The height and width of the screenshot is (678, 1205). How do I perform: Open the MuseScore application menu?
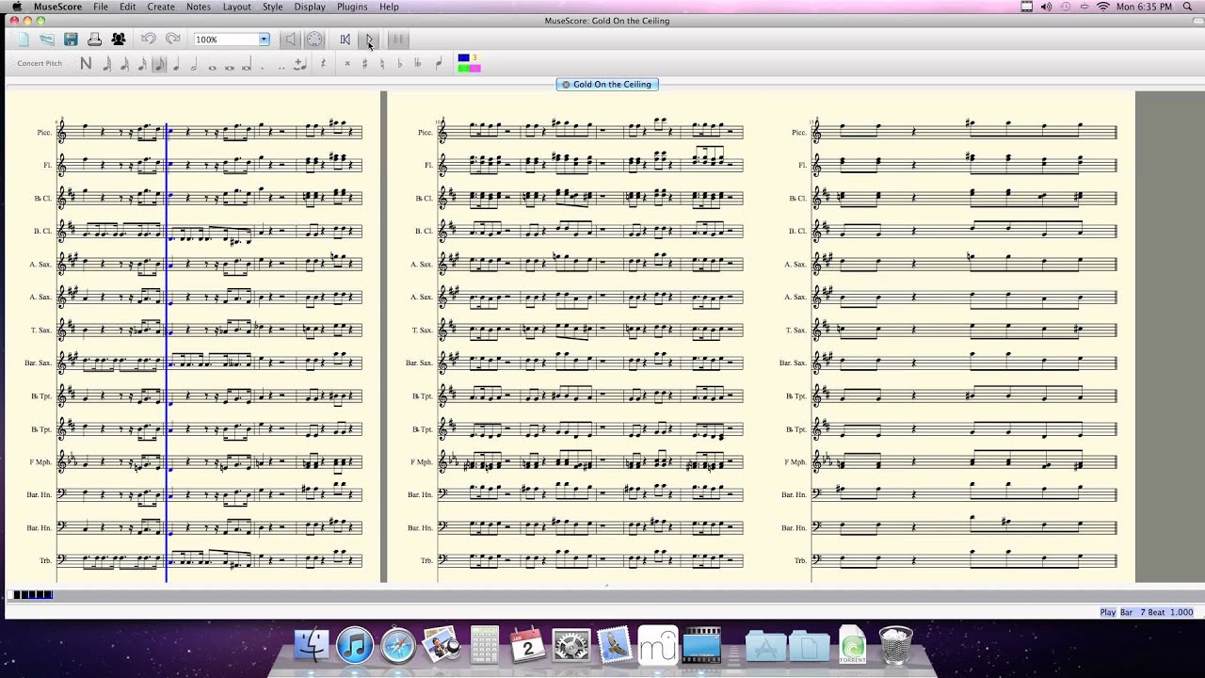[57, 7]
